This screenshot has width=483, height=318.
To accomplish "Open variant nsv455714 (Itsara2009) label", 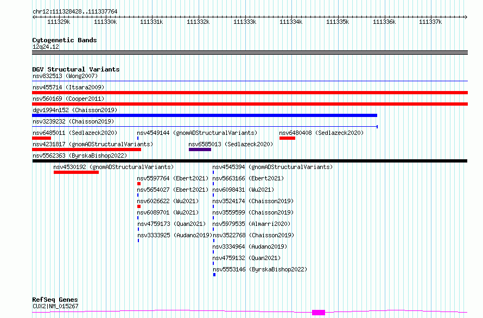I will click(68, 87).
